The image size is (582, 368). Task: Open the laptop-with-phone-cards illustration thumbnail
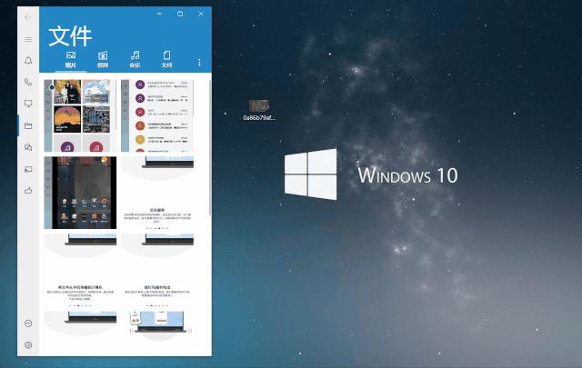tap(157, 325)
